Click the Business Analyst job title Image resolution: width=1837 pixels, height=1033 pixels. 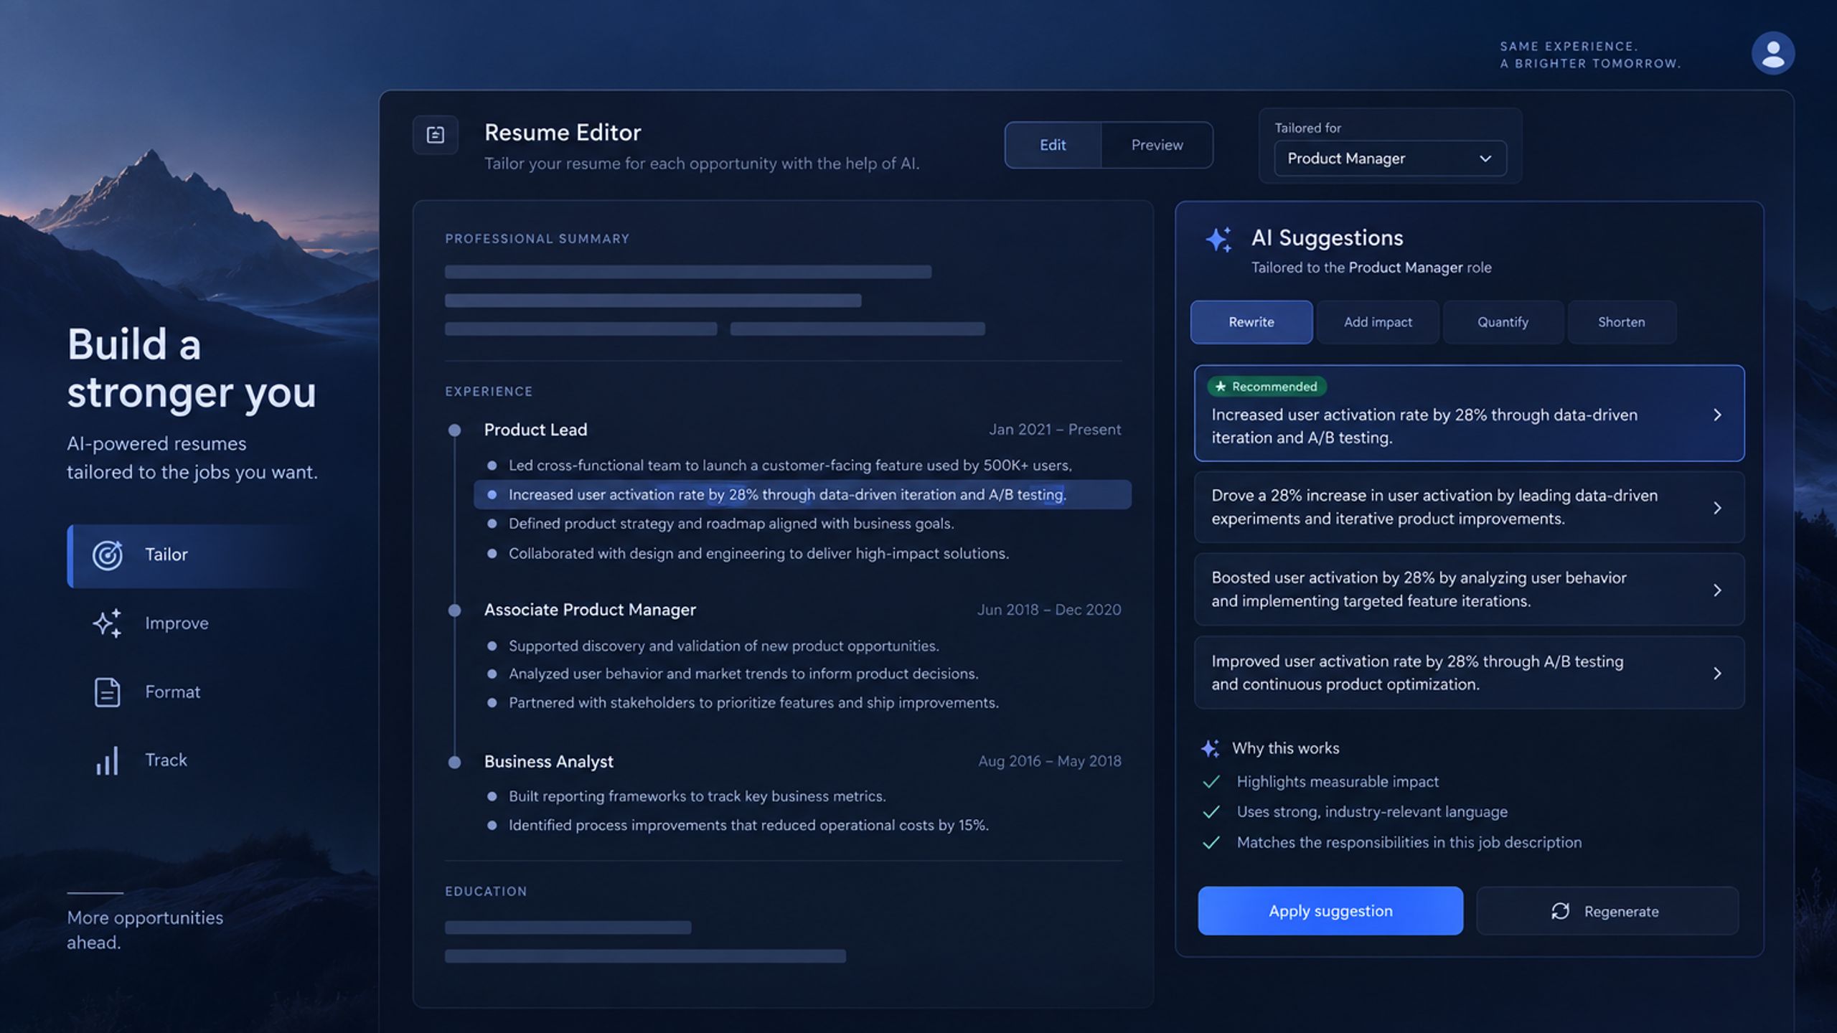[549, 762]
